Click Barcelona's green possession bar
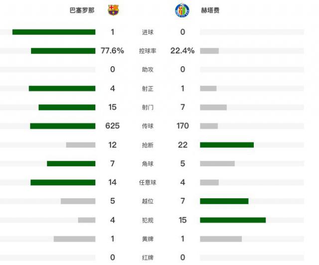The width and height of the screenshot is (319, 265). tap(63, 51)
